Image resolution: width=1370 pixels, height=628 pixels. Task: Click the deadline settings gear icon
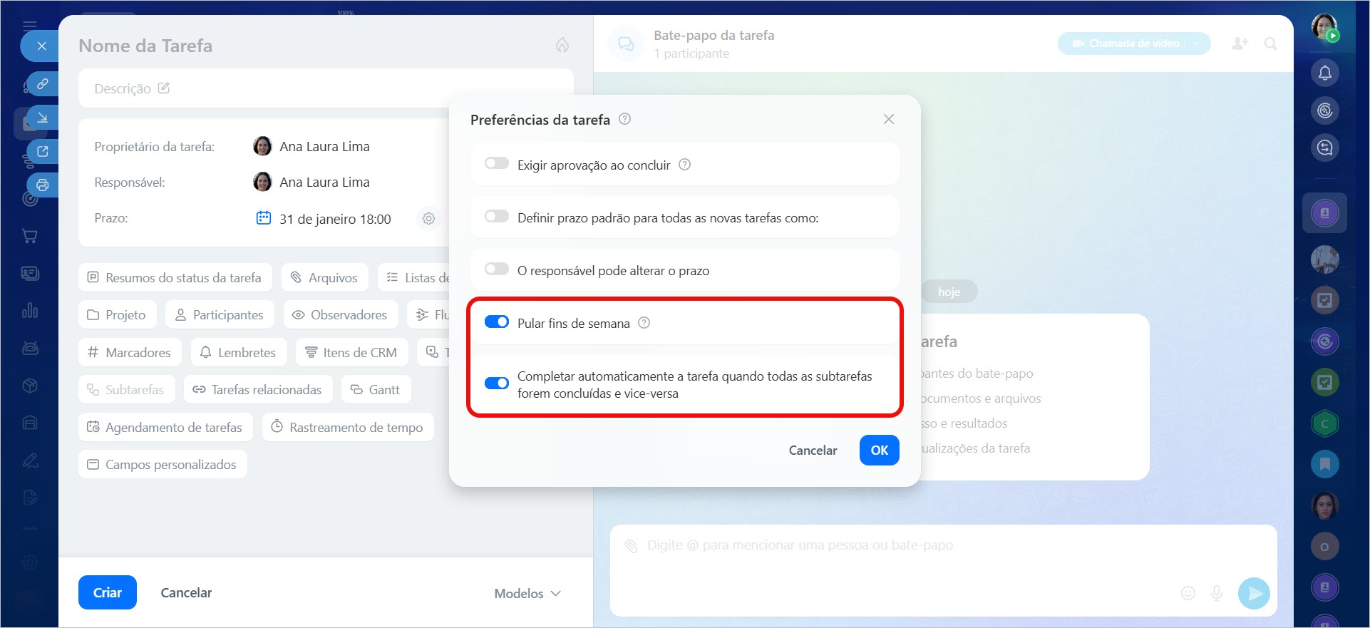428,219
